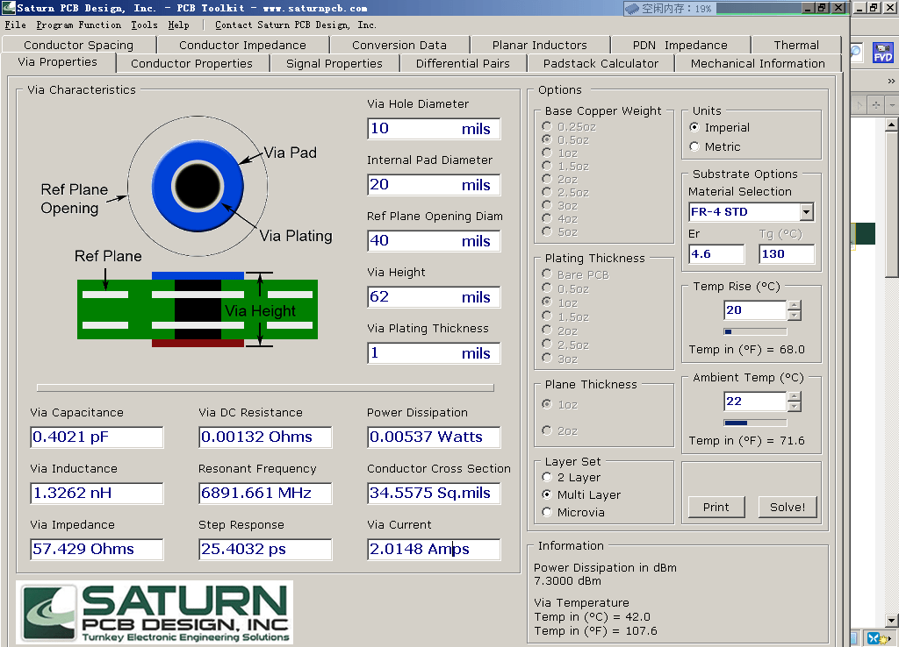Image resolution: width=899 pixels, height=647 pixels.
Task: Click the Via Capacitance result 0.4021 pF
Action: click(x=97, y=437)
